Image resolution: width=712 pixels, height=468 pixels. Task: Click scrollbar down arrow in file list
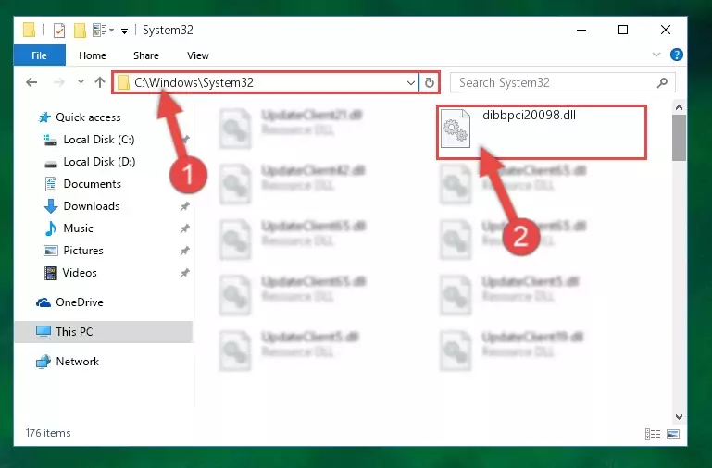coord(679,417)
